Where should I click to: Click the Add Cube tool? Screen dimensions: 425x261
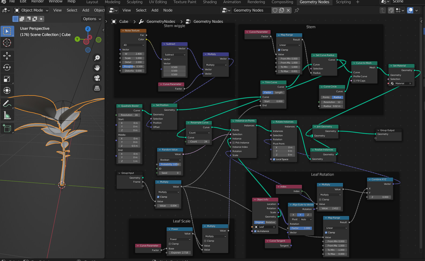point(7,128)
